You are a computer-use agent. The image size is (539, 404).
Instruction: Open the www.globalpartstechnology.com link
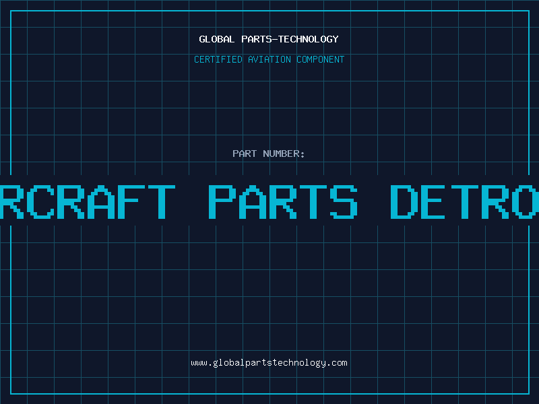pyautogui.click(x=269, y=363)
